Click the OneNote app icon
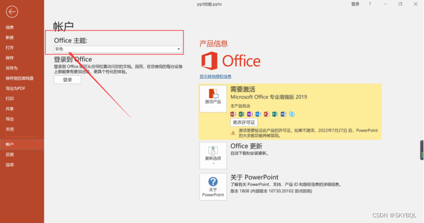This screenshot has height=223, width=424. tap(250, 114)
